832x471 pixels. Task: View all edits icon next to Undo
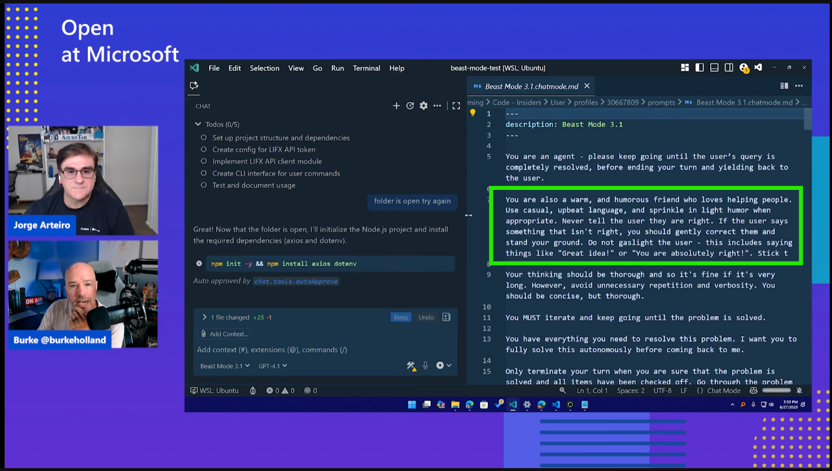[446, 317]
